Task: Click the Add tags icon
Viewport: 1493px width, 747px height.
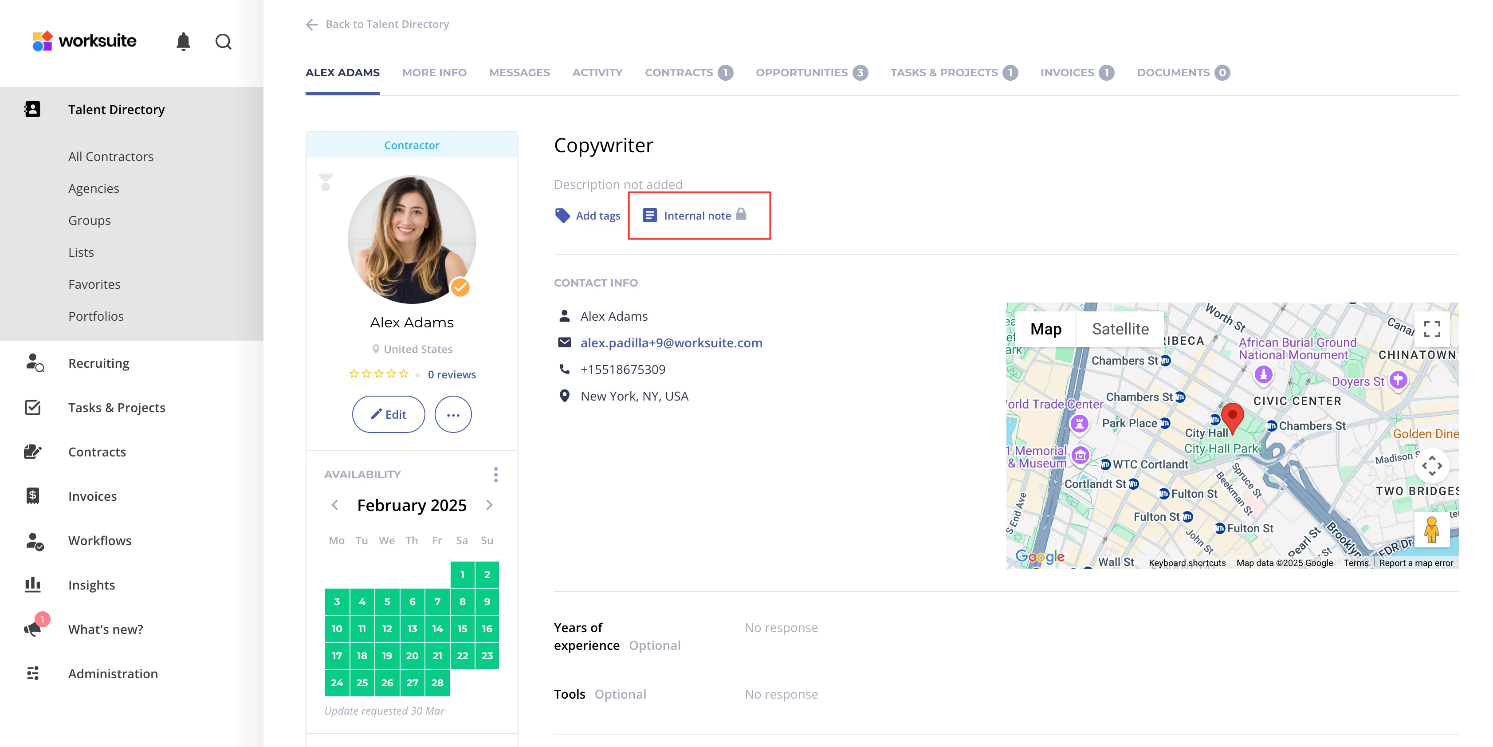Action: (562, 216)
